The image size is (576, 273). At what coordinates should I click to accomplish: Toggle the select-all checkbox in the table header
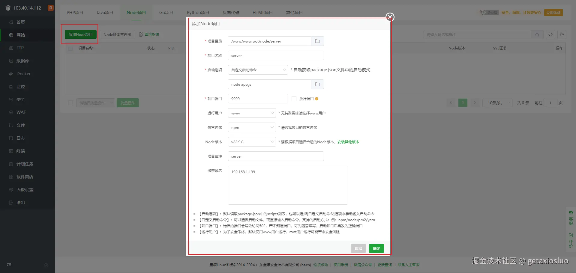pyautogui.click(x=71, y=48)
